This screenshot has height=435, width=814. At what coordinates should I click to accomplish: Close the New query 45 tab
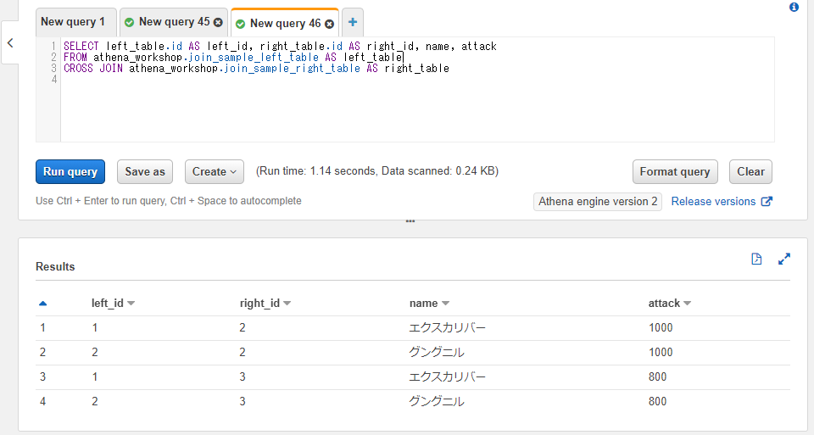tap(218, 22)
